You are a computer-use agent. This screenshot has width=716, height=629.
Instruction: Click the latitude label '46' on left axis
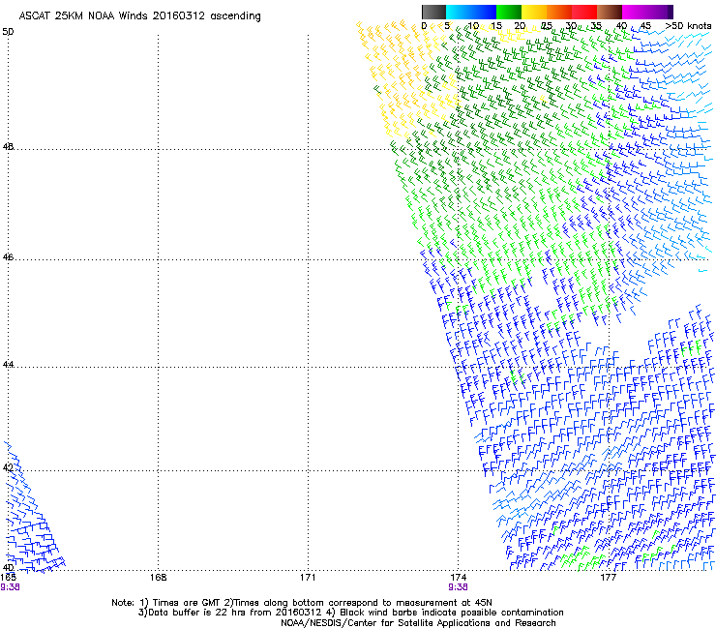point(8,257)
